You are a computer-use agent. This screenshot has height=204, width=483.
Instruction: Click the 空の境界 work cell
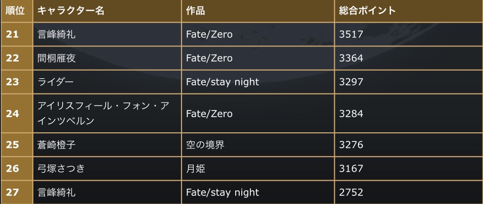[205, 145]
